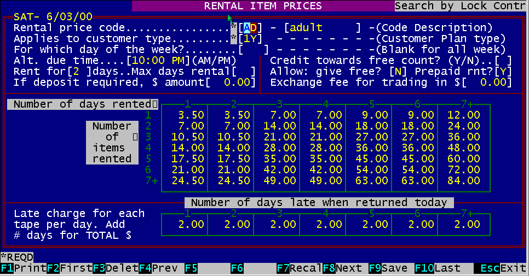Viewport: 529px width, 276px height.
Task: Click the Rental price code field
Action: point(250,28)
